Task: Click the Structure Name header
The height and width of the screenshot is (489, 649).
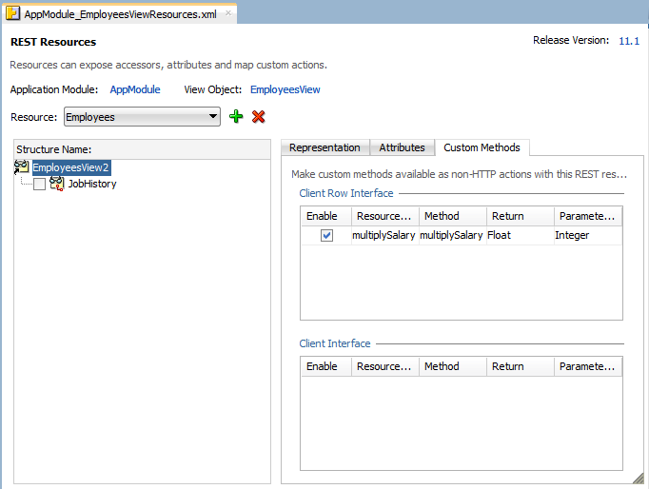Action: click(142, 149)
